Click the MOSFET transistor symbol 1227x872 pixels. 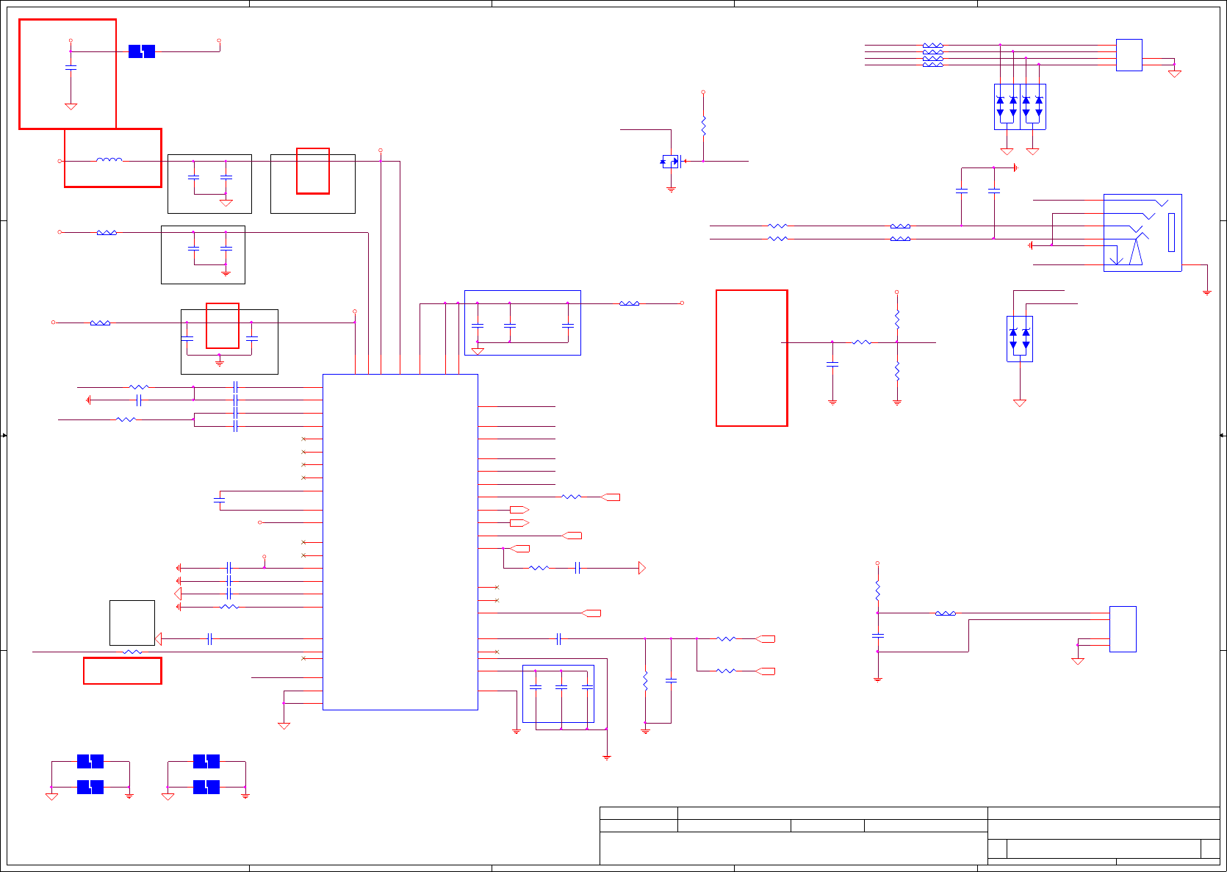coord(671,162)
